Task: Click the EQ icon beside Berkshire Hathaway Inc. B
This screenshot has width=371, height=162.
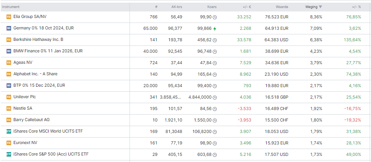Action: (9, 40)
